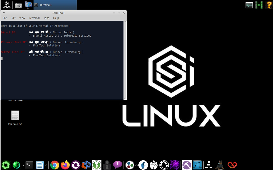273x170 pixels.
Task: Launch Wireshark shark fin dock icon
Action: click(x=197, y=165)
